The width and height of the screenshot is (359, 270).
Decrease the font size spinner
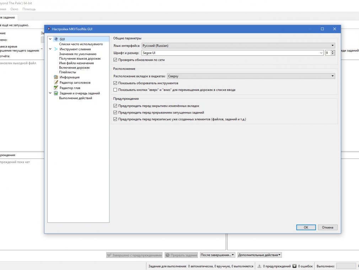pyautogui.click(x=333, y=54)
